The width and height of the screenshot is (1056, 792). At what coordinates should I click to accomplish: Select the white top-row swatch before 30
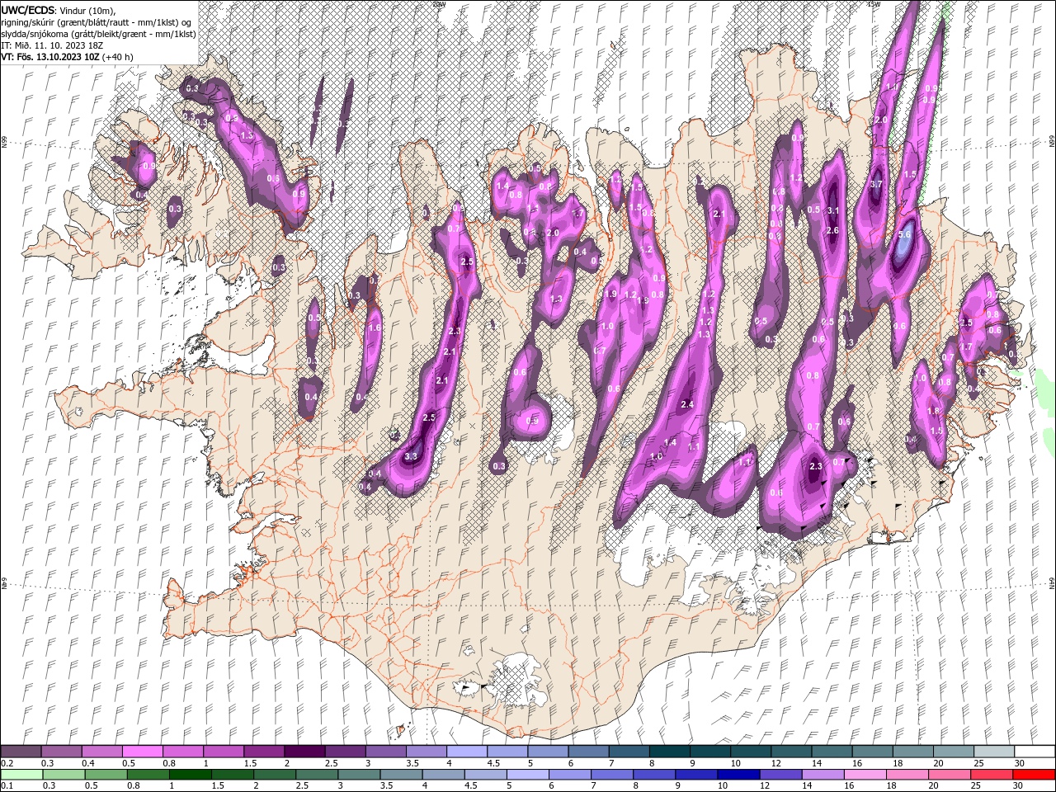pyautogui.click(x=1035, y=752)
